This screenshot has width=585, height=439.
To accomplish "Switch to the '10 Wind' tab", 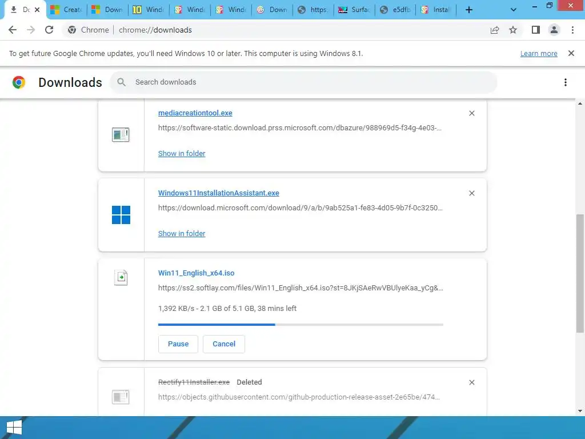I will click(149, 10).
